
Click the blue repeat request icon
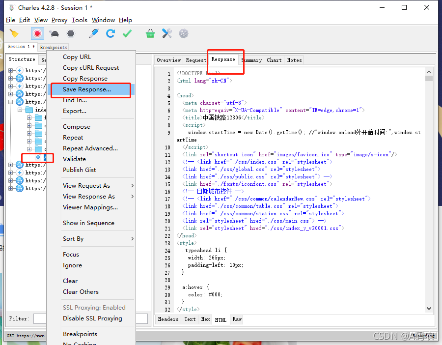tap(110, 33)
